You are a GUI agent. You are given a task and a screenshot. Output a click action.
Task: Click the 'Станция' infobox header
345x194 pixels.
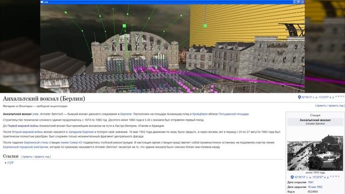(315, 115)
